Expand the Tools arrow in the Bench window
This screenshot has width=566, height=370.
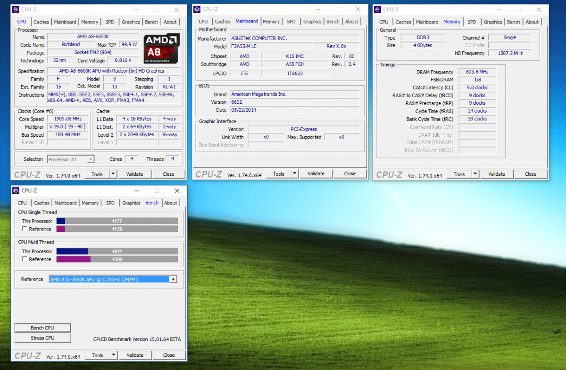tap(114, 355)
